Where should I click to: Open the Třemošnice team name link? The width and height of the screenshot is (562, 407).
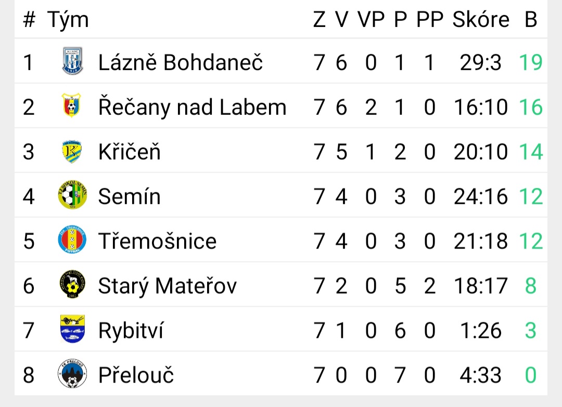tap(157, 241)
